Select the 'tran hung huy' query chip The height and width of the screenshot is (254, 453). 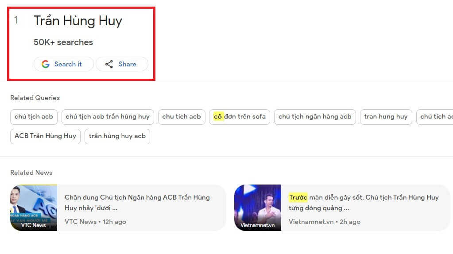[x=386, y=117]
